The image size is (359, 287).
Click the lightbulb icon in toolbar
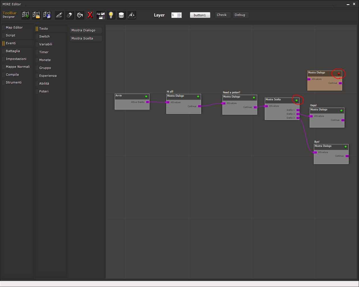point(111,15)
